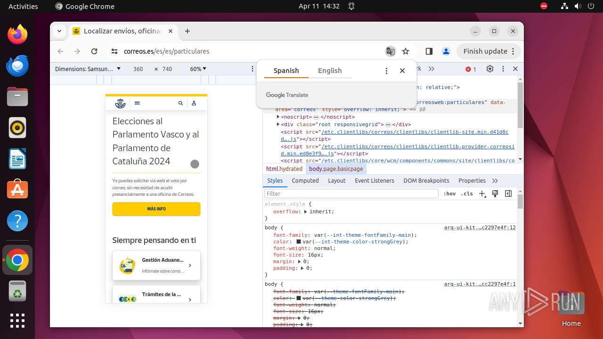This screenshot has width=603, height=339.
Task: Edit the device width field 360
Action: [138, 69]
